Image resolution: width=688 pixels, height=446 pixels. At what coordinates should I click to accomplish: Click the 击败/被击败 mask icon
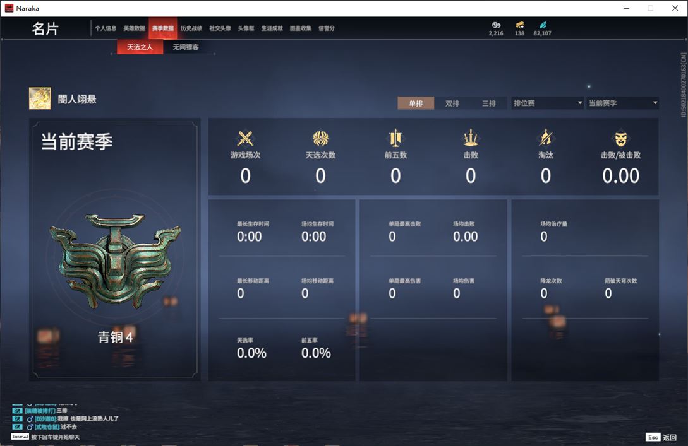click(x=621, y=139)
